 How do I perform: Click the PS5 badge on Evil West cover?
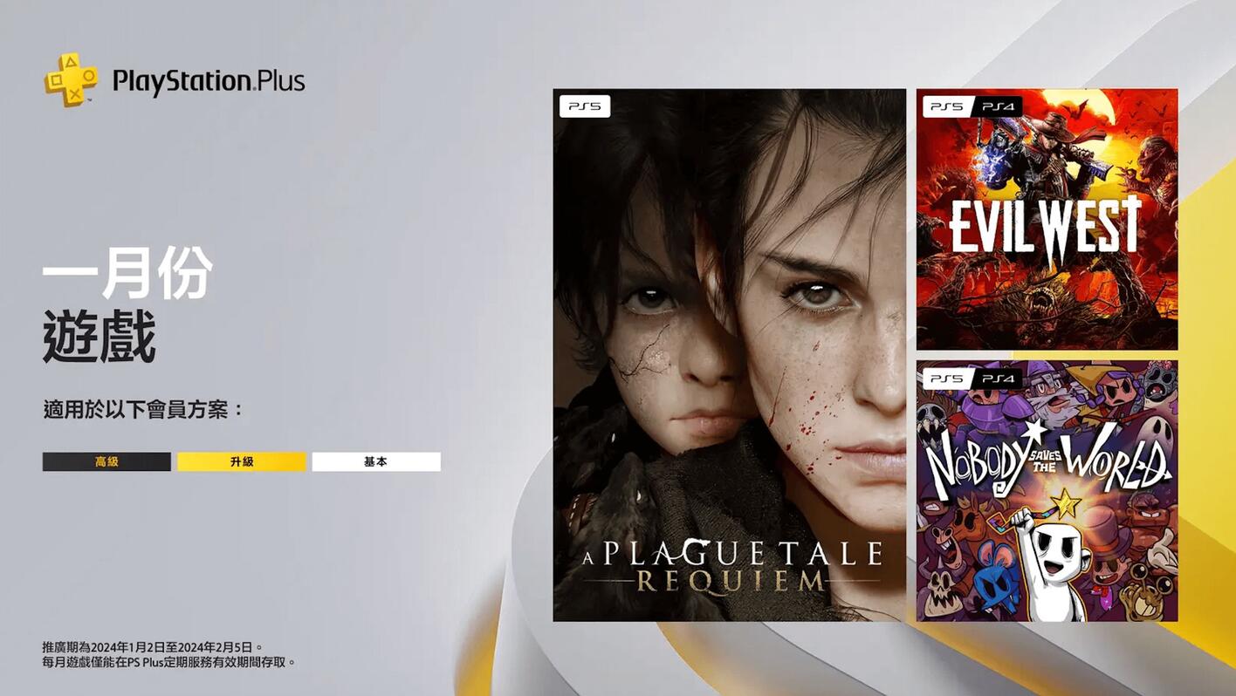click(x=948, y=106)
